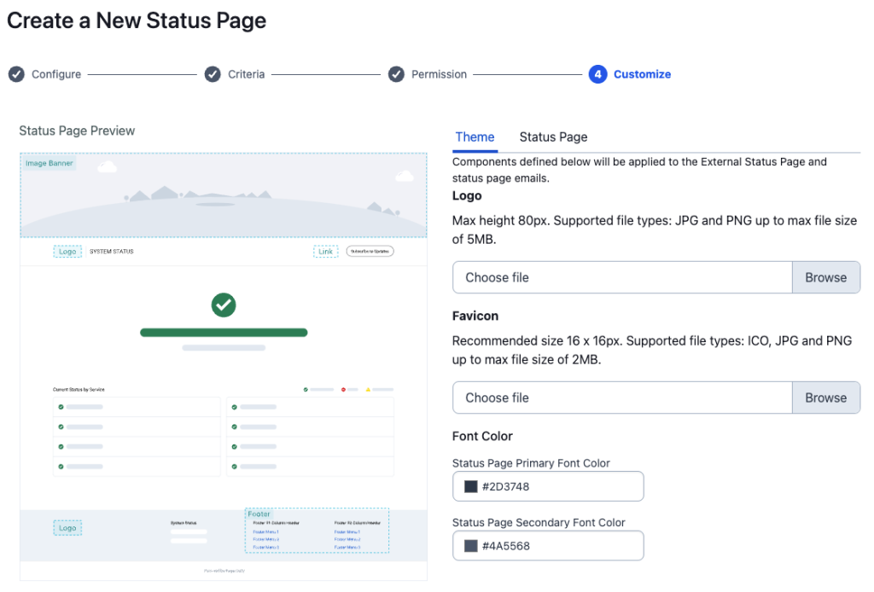Open the primary font color swatch #2D3748
Screen dimensions: 874x592
point(470,487)
